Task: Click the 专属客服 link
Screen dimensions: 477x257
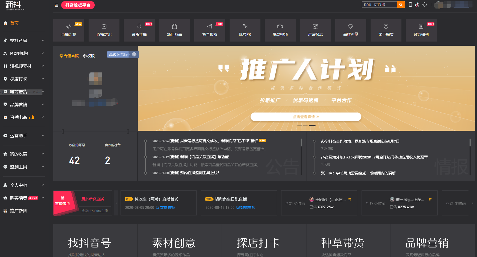Action: tap(69, 56)
